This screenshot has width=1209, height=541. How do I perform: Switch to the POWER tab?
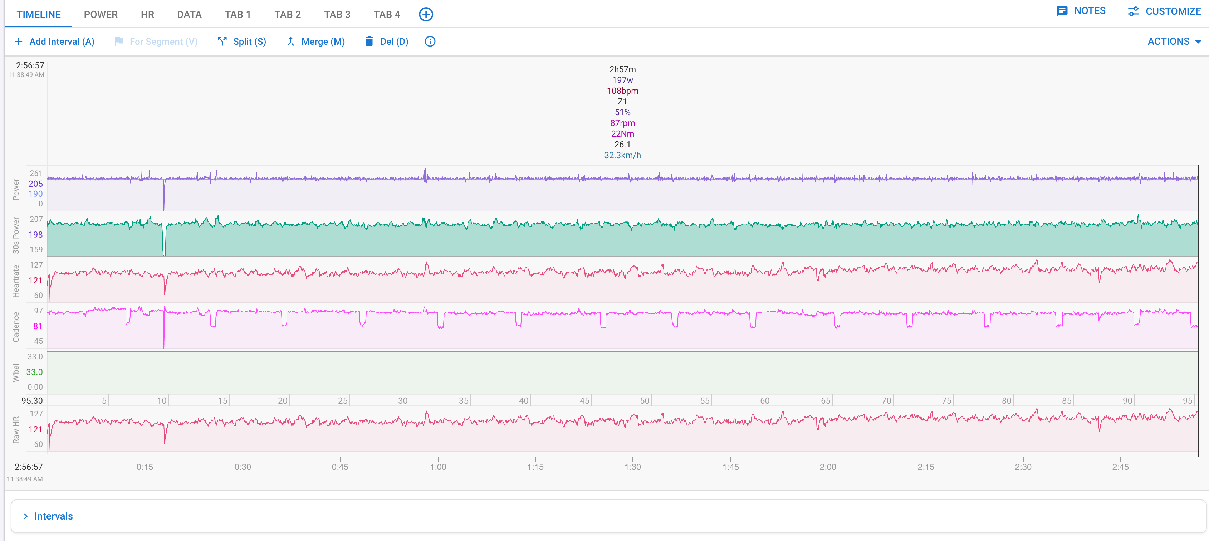point(101,15)
